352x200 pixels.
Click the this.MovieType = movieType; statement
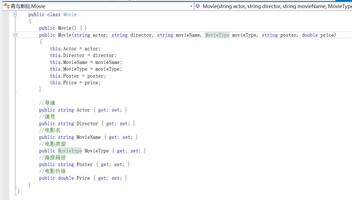coord(86,69)
